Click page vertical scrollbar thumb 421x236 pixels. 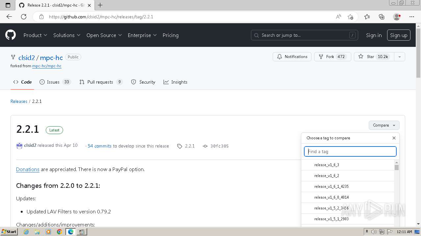pyautogui.click(x=418, y=53)
